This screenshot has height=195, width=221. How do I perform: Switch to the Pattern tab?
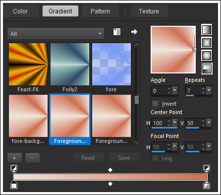coord(100,11)
